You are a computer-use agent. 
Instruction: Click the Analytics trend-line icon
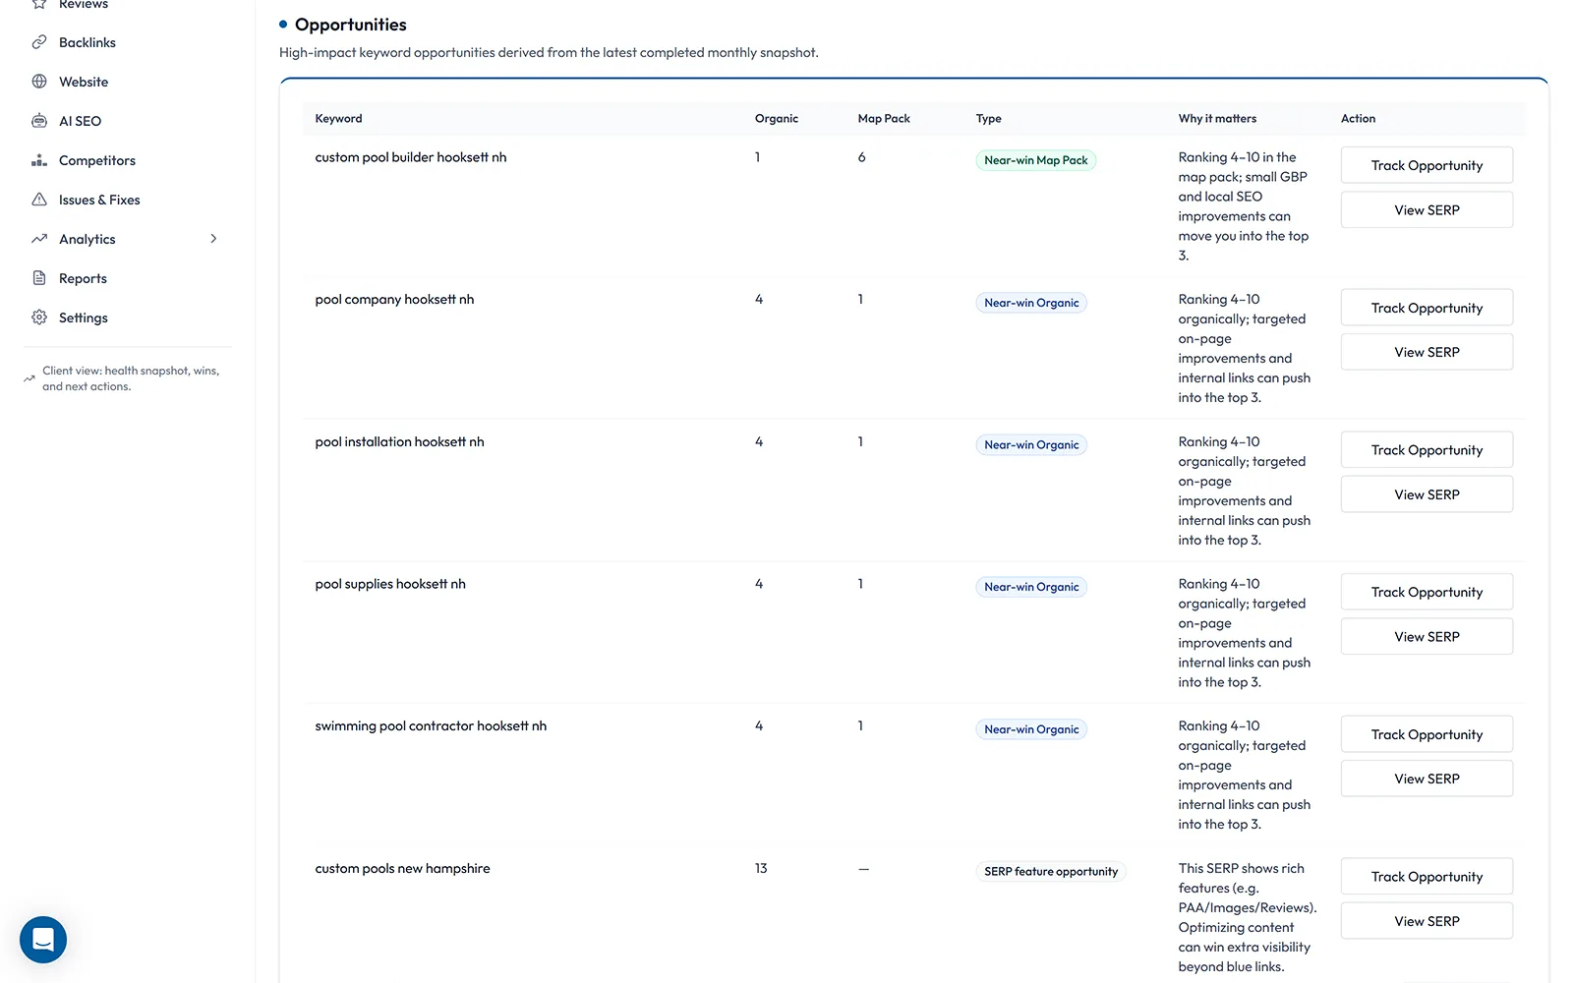pos(39,238)
